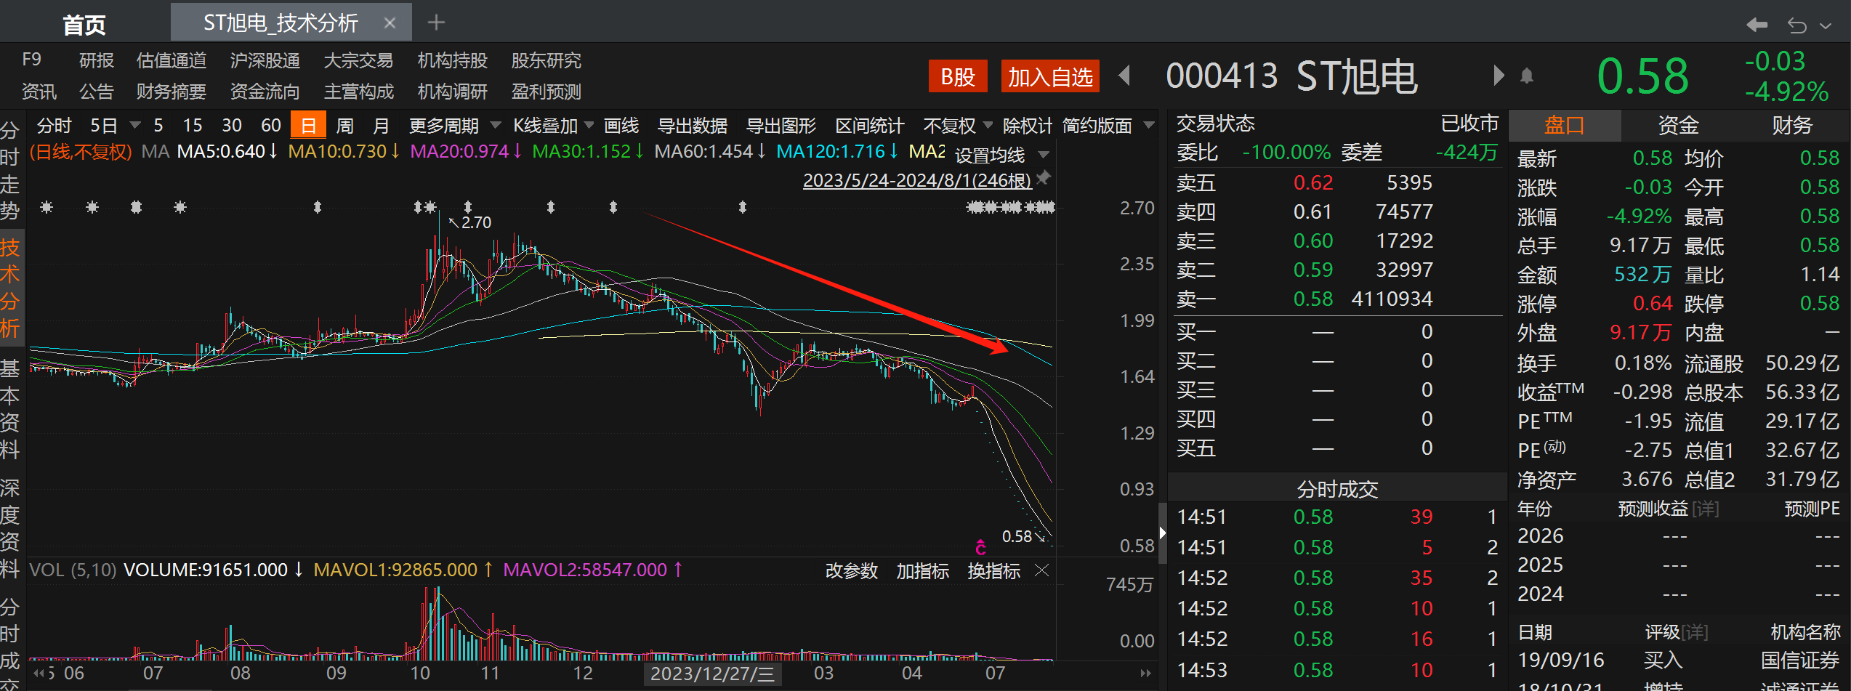Click the 区间统计 button

pyautogui.click(x=870, y=126)
